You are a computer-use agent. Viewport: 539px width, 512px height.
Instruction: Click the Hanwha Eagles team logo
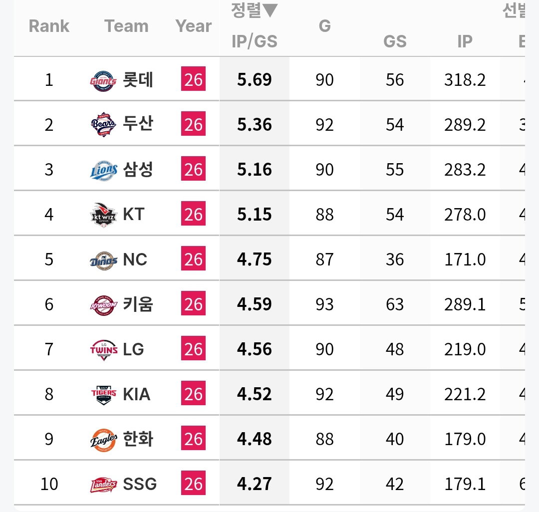pos(103,440)
